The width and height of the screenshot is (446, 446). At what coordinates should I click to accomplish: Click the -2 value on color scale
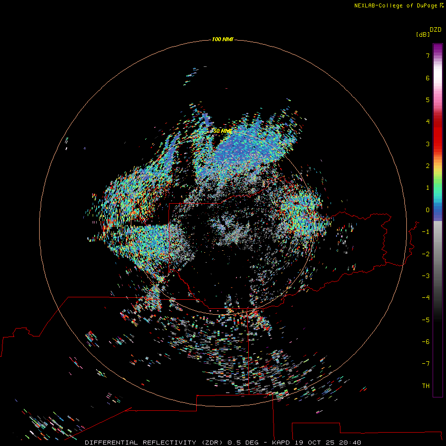(x=426, y=254)
